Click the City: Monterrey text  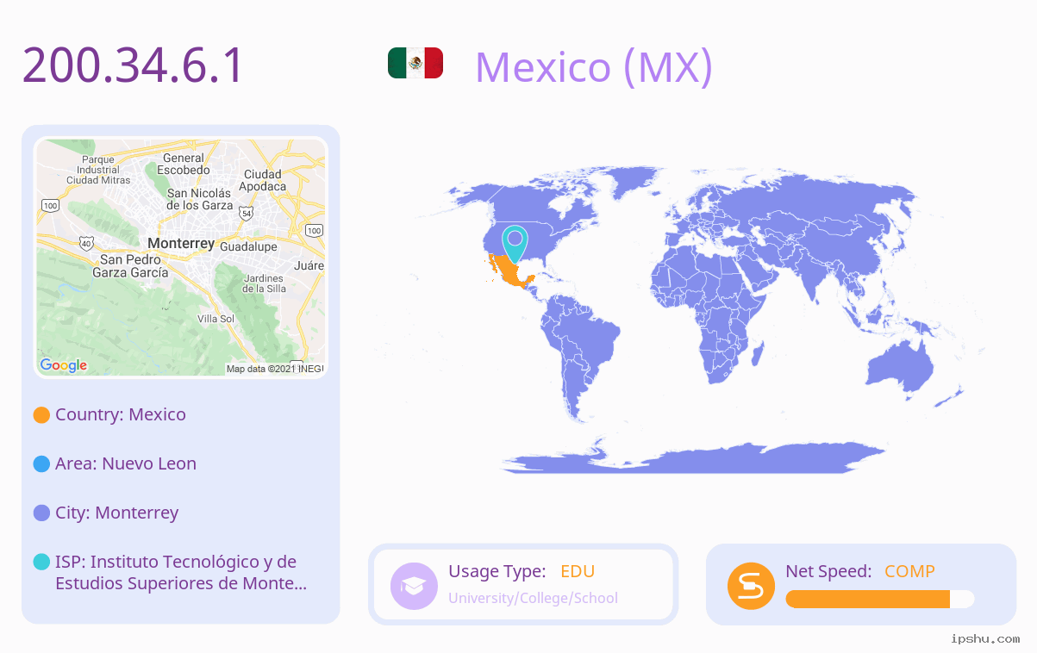[x=117, y=513]
